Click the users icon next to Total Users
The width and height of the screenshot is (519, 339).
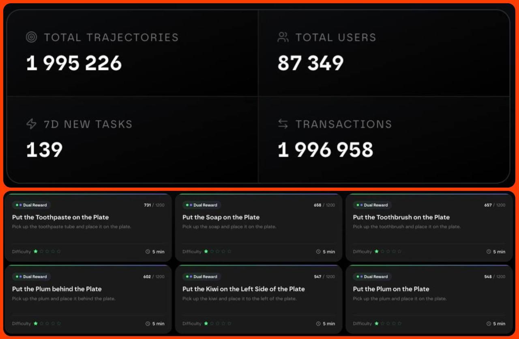[283, 37]
